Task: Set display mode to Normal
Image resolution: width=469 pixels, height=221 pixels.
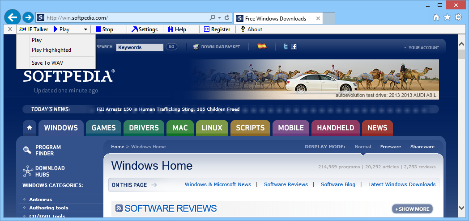Action: [x=363, y=147]
